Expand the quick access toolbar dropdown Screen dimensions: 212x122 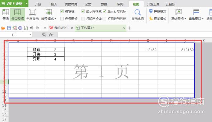(x=45, y=28)
